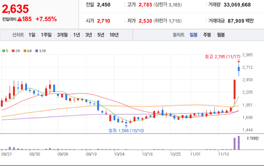Click the 하한가 1,715 text
The height and width of the screenshot is (166, 264).
[167, 21]
